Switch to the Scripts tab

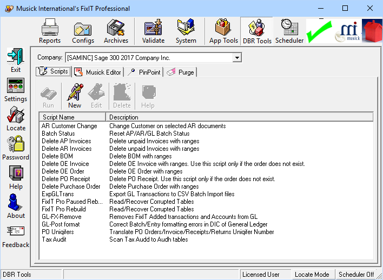54,71
